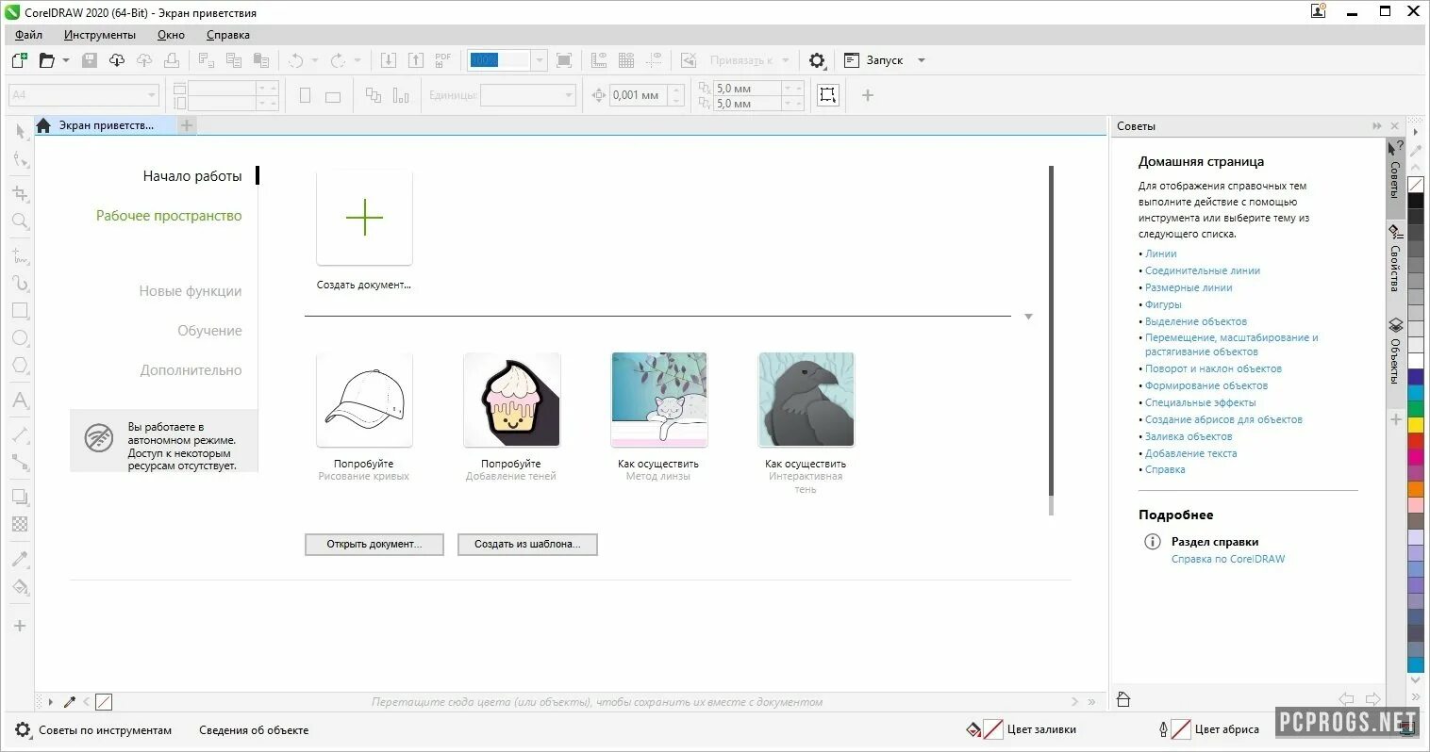The height and width of the screenshot is (752, 1430).
Task: Open the Единицы units dropdown
Action: [x=569, y=95]
